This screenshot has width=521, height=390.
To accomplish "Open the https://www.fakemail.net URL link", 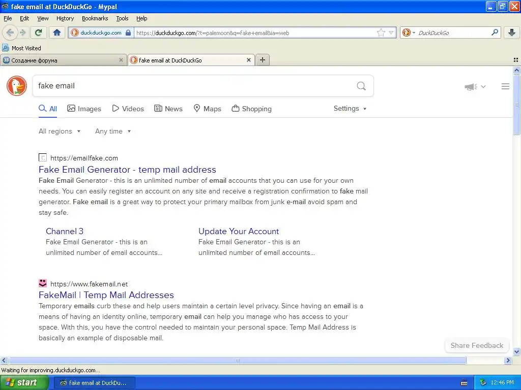I will pyautogui.click(x=89, y=284).
